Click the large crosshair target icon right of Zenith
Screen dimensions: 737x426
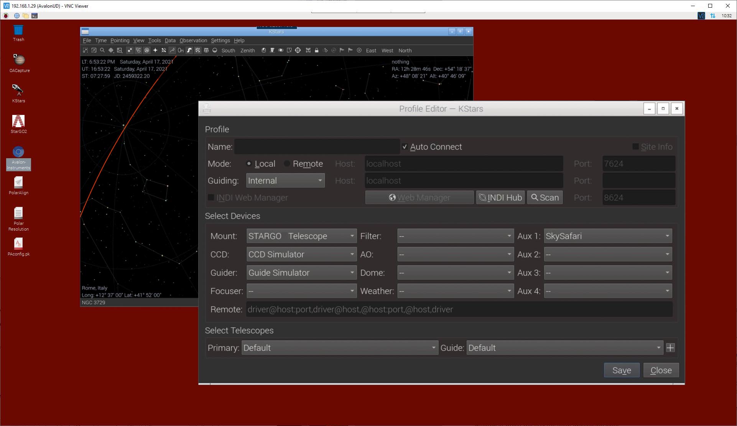pos(298,50)
